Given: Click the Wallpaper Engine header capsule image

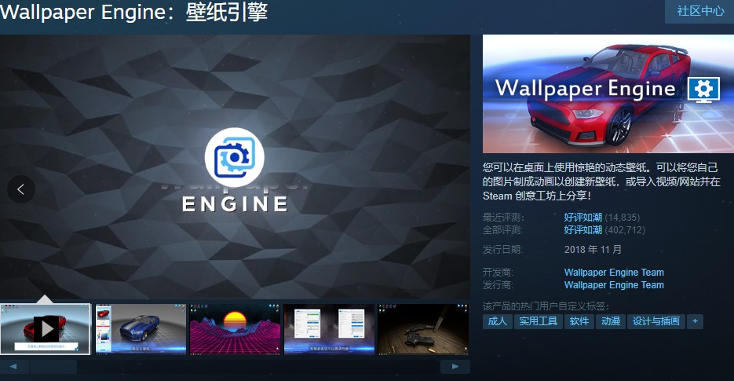Looking at the screenshot, I should coord(608,93).
